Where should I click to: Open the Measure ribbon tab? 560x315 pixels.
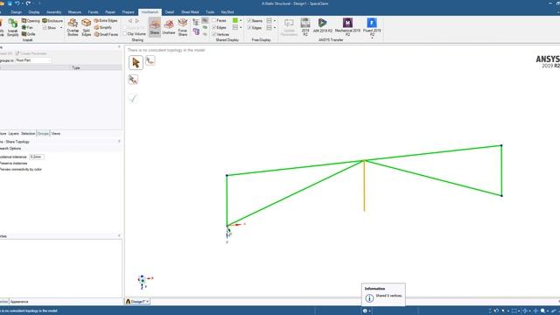[74, 12]
